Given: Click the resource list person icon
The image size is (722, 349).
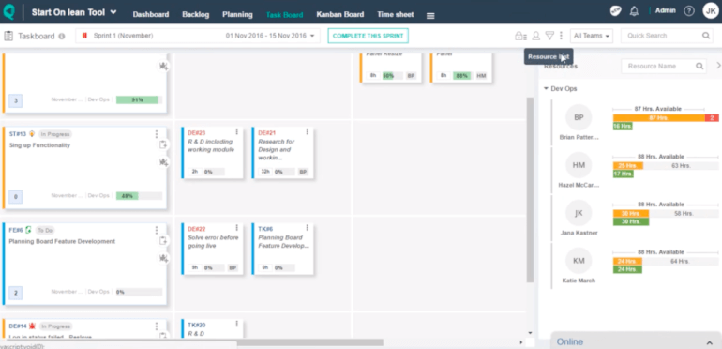Looking at the screenshot, I should click(x=536, y=36).
